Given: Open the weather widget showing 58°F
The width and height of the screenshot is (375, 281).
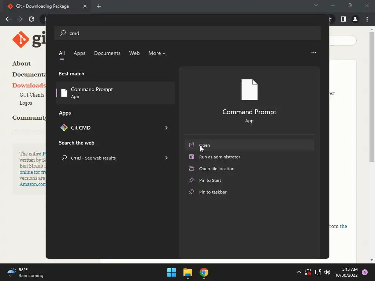Looking at the screenshot, I should (x=25, y=273).
